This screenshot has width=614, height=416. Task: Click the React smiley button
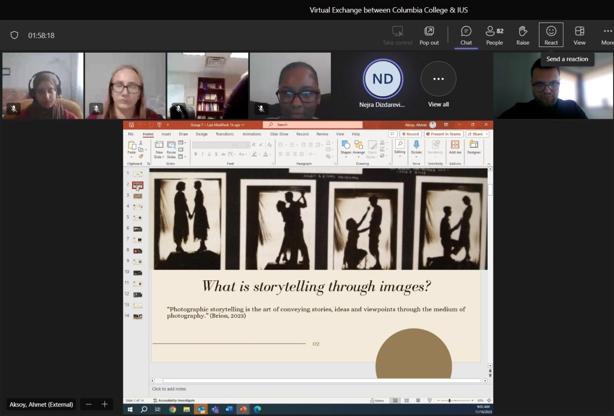551,35
